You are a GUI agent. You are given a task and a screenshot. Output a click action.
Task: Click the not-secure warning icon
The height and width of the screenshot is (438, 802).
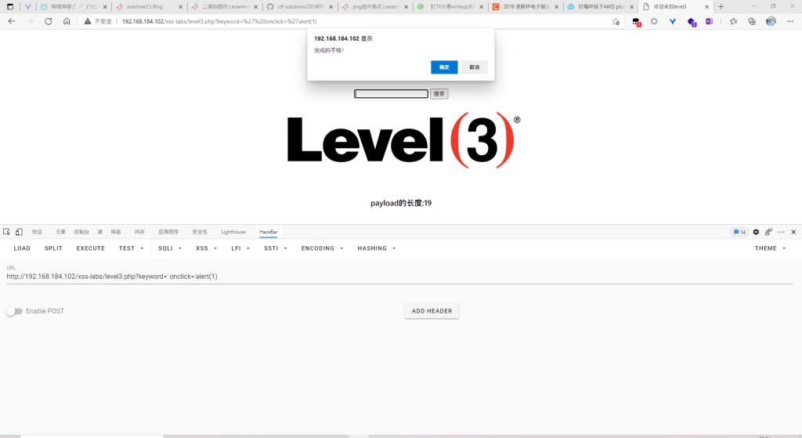88,21
